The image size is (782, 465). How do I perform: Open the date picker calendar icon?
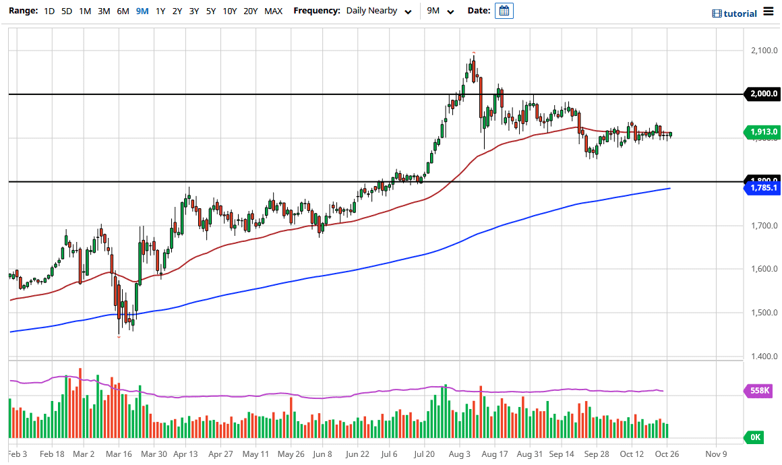pyautogui.click(x=504, y=11)
